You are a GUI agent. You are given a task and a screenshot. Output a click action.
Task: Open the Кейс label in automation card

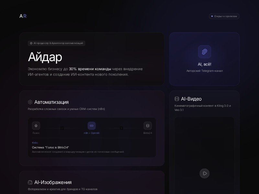35,143
